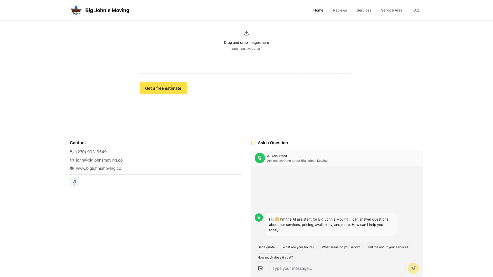Click the envelope icon next to the email address
Viewport: 493px width, 277px height.
72,160
